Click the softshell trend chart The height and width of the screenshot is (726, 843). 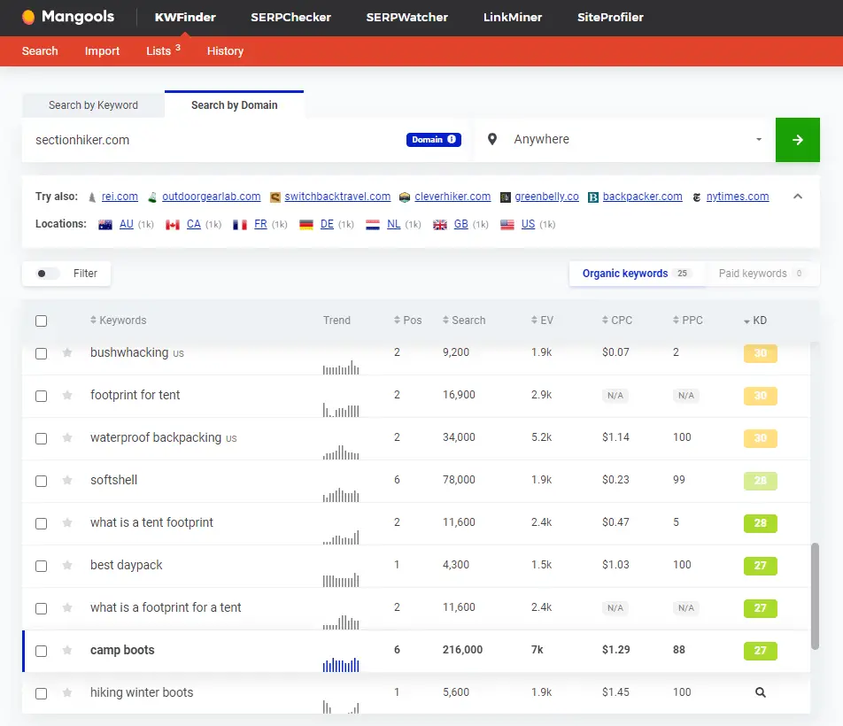[x=341, y=495]
